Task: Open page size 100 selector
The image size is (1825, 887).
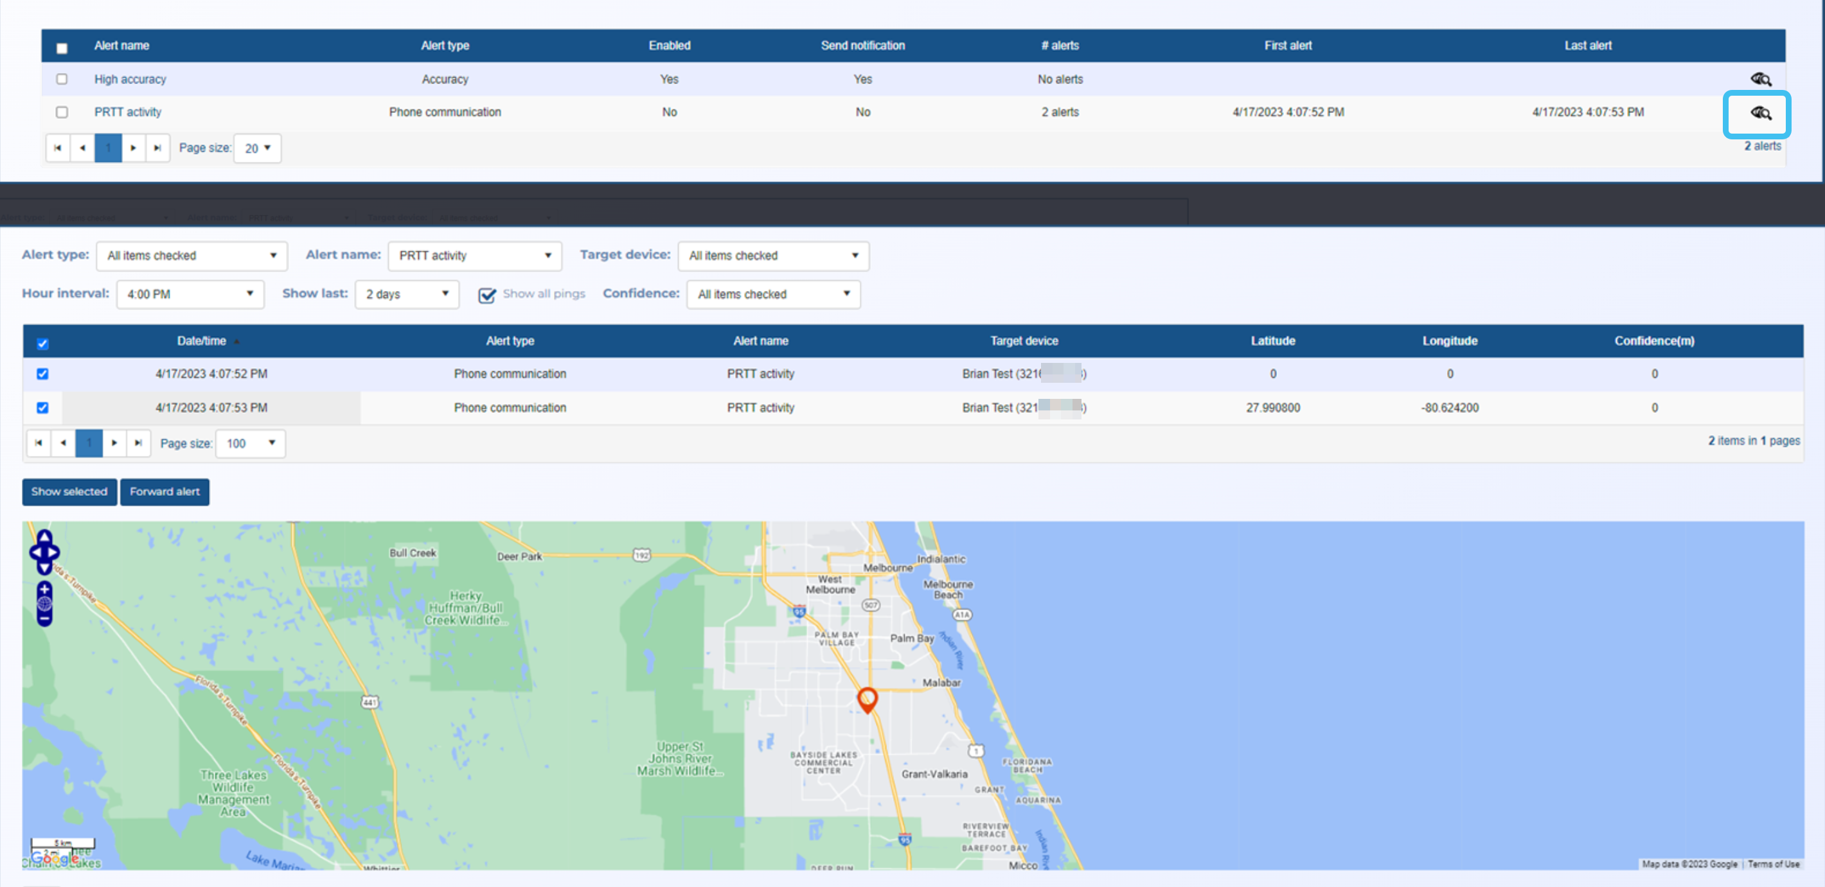Action: pos(250,444)
